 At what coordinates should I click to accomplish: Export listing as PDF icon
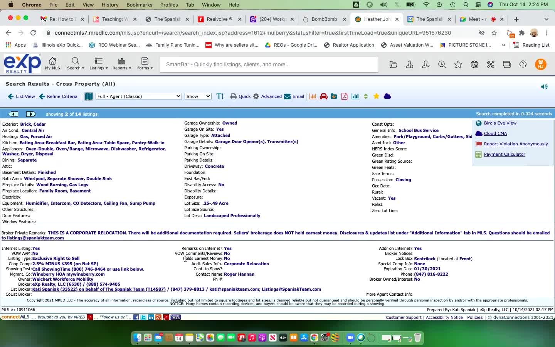pyautogui.click(x=344, y=96)
